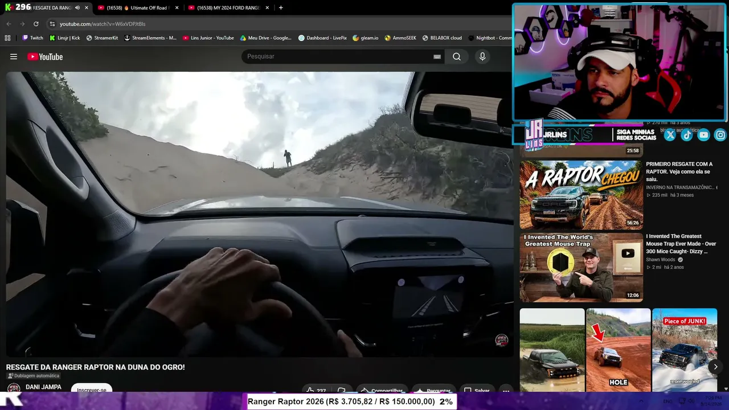
Task: Open the Greatest Mouse Trap video thumbnail
Action: pyautogui.click(x=581, y=267)
